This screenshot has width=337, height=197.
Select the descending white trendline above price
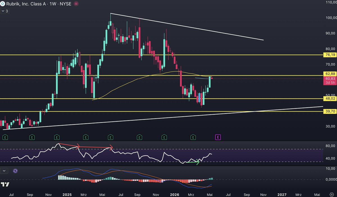coord(187,27)
